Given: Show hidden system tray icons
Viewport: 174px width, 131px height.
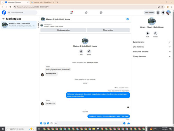Looking at the screenshot, I should pos(160,129).
